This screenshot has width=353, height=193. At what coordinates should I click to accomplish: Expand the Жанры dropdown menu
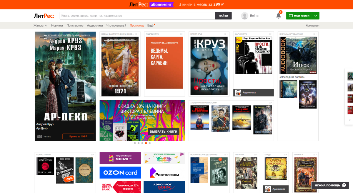[x=41, y=26]
